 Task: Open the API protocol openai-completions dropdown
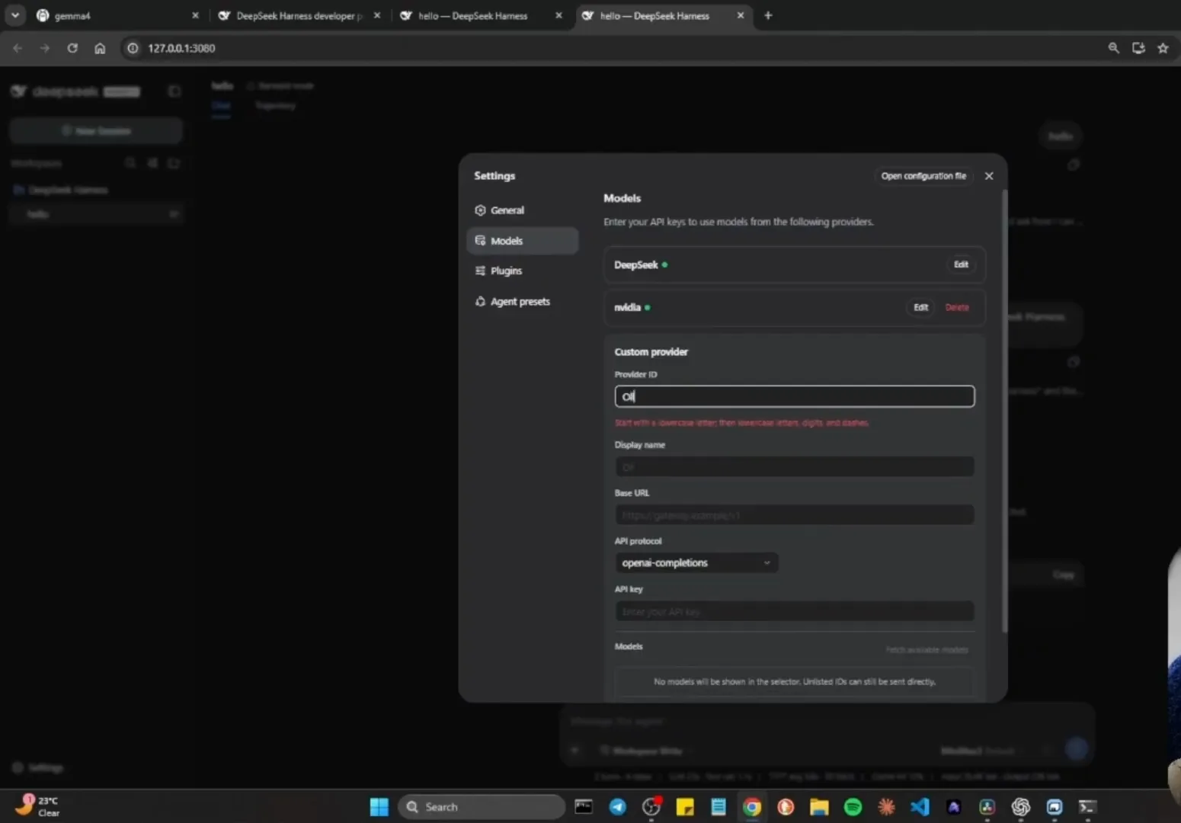[x=696, y=563]
